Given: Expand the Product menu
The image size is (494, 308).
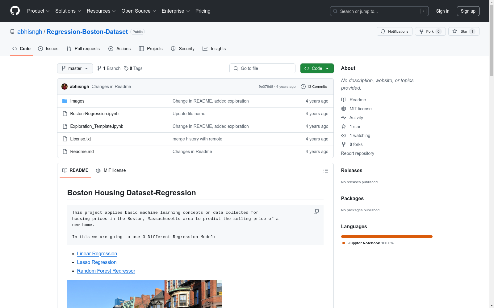Looking at the screenshot, I should (x=38, y=11).
